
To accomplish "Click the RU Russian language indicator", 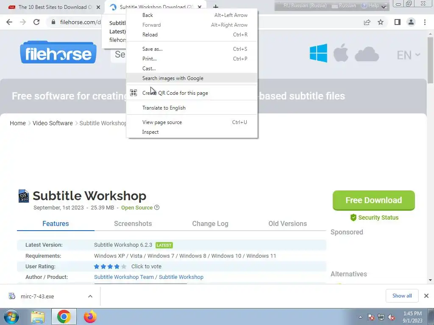I will tap(305, 6).
